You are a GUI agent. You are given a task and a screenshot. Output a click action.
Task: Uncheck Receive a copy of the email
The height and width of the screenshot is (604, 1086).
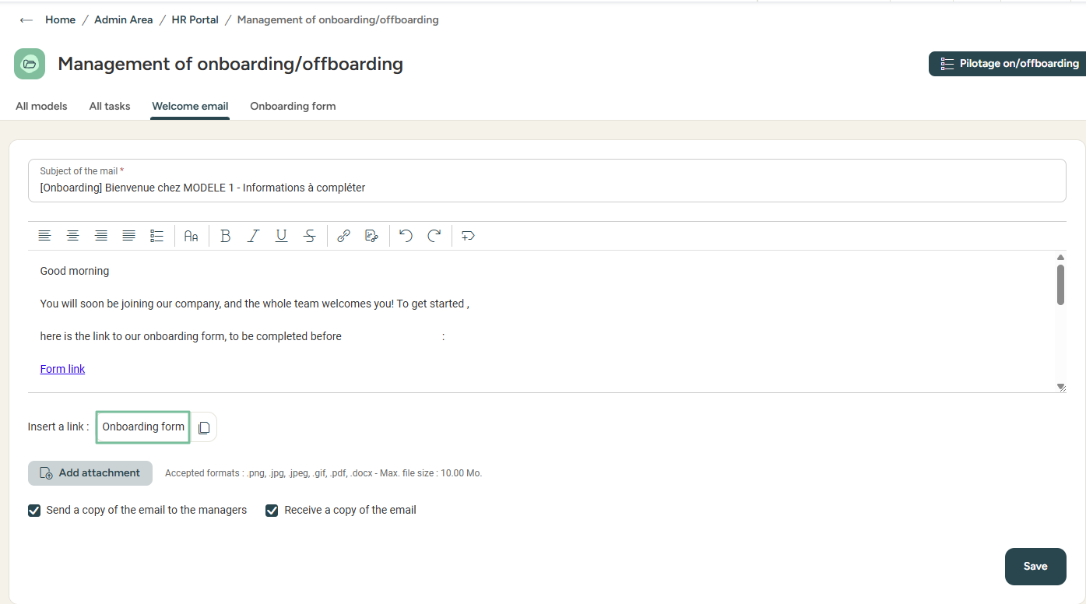click(272, 511)
